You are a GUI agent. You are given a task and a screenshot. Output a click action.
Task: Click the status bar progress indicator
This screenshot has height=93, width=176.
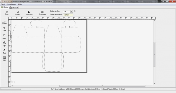tap(11, 89)
